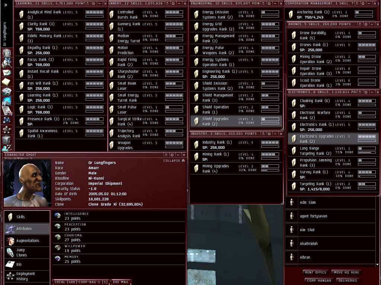Image resolution: width=381 pixels, height=285 pixels.
Task: Click the Move HQ Here button
Action: click(x=346, y=272)
